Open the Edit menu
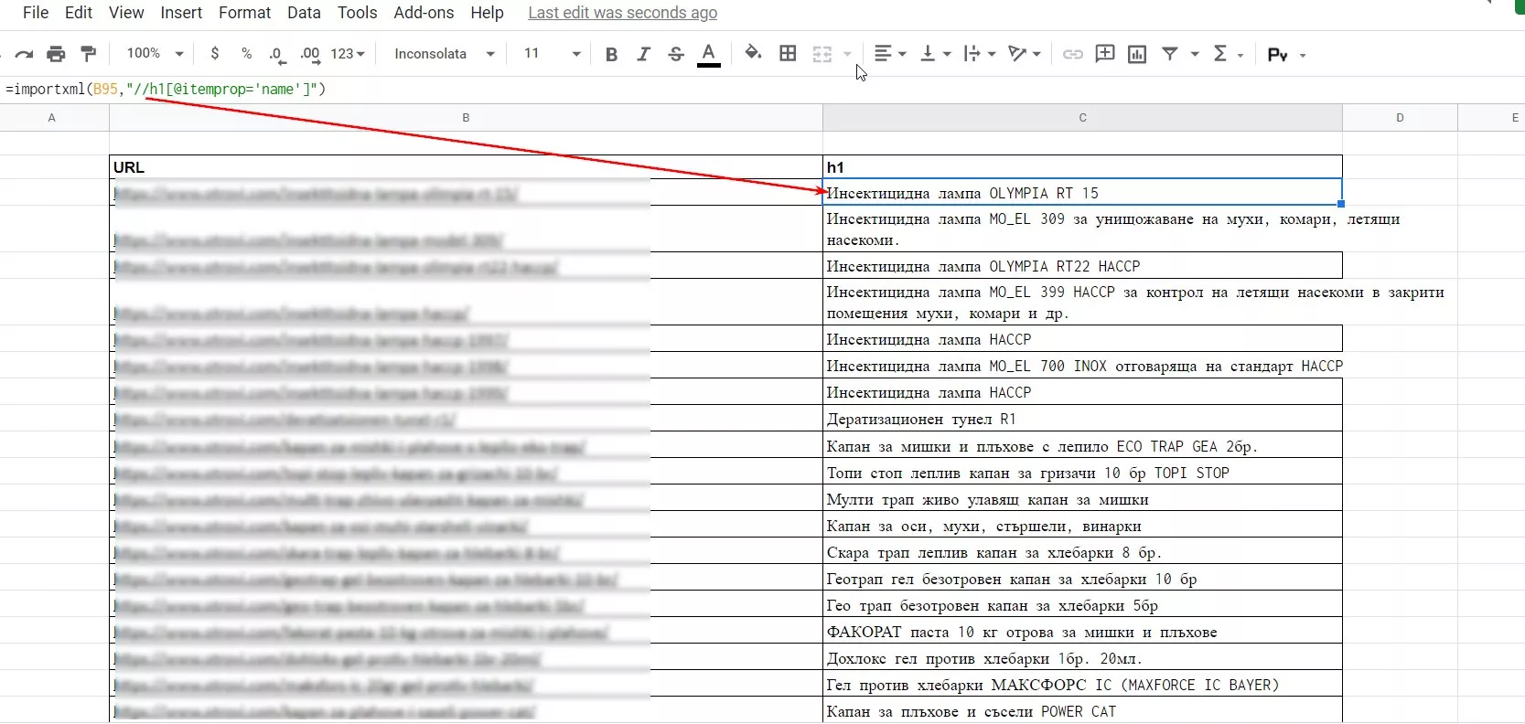This screenshot has width=1525, height=724. click(79, 13)
